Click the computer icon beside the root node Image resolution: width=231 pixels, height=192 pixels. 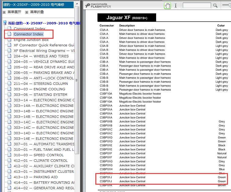pos(5,23)
